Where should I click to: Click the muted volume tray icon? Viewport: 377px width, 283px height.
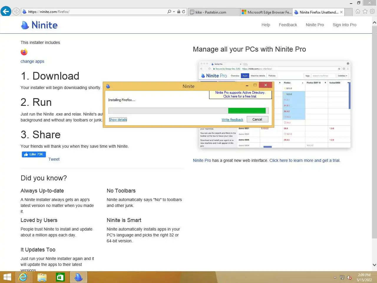(x=349, y=277)
